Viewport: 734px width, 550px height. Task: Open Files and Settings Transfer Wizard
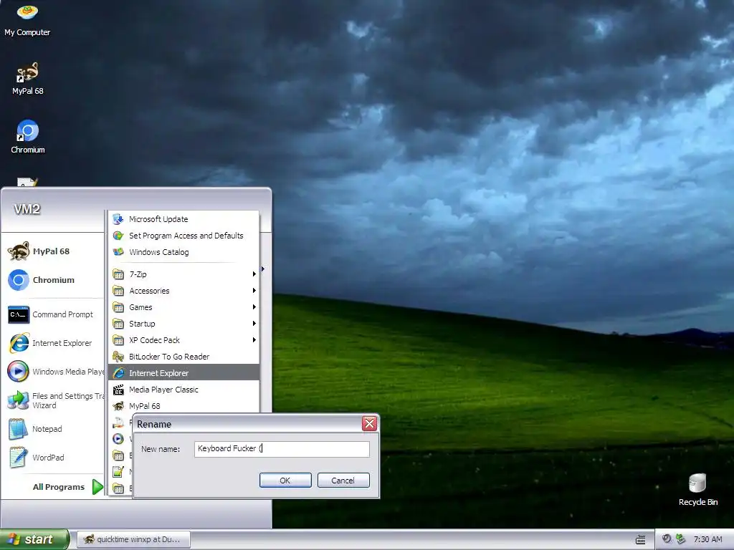coord(56,400)
